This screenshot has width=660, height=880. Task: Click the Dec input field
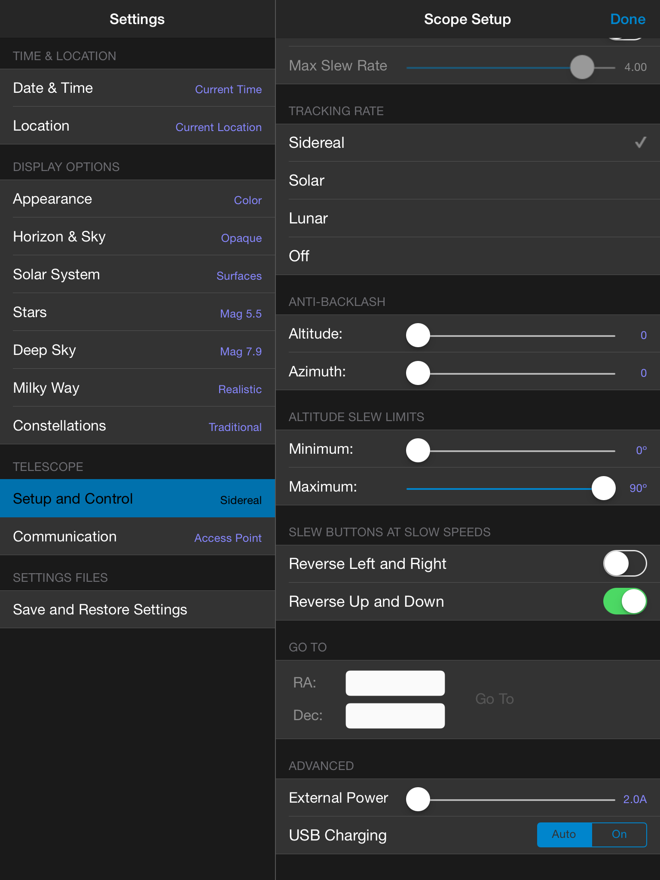pos(395,715)
